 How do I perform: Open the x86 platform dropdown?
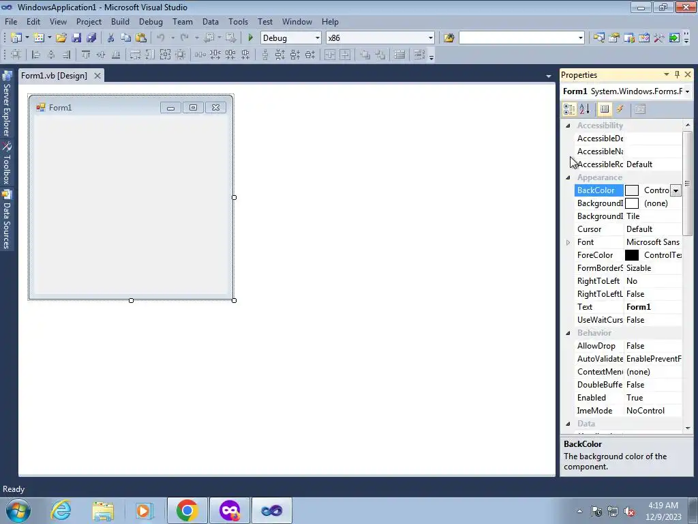coord(431,38)
